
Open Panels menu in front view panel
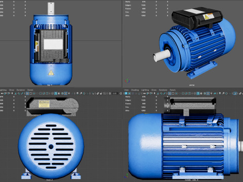pyautogui.click(x=30, y=90)
